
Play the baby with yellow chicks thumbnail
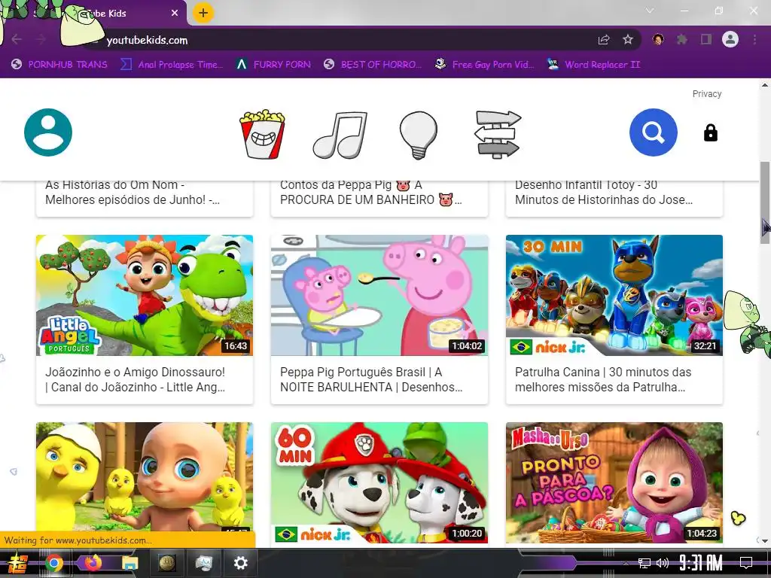145,476
